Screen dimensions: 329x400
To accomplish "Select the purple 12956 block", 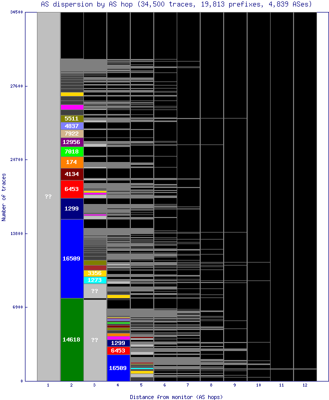I will pyautogui.click(x=72, y=142).
